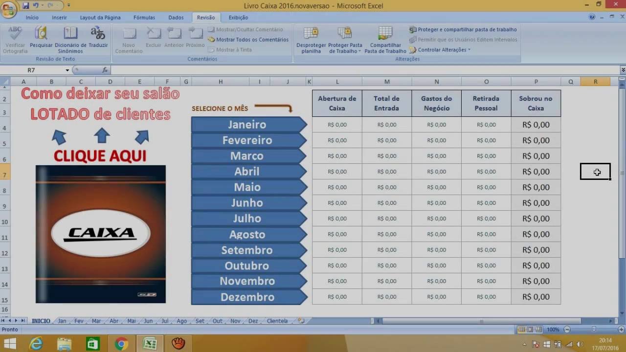This screenshot has height=352, width=626.
Task: Open the Exibição ribbon tab
Action: (238, 18)
